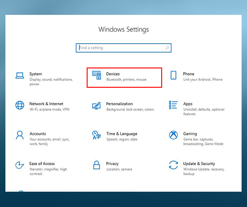
Task: Open the Devices keyboard and speaker icon
Action: click(97, 75)
